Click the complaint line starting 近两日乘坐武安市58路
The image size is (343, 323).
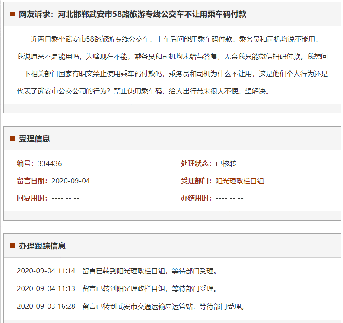pos(175,39)
